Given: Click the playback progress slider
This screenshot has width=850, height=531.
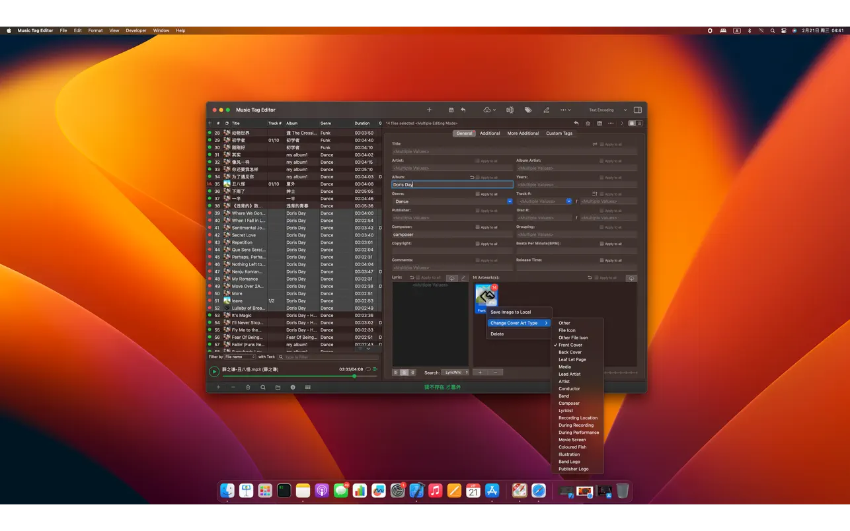Looking at the screenshot, I should pos(297,376).
